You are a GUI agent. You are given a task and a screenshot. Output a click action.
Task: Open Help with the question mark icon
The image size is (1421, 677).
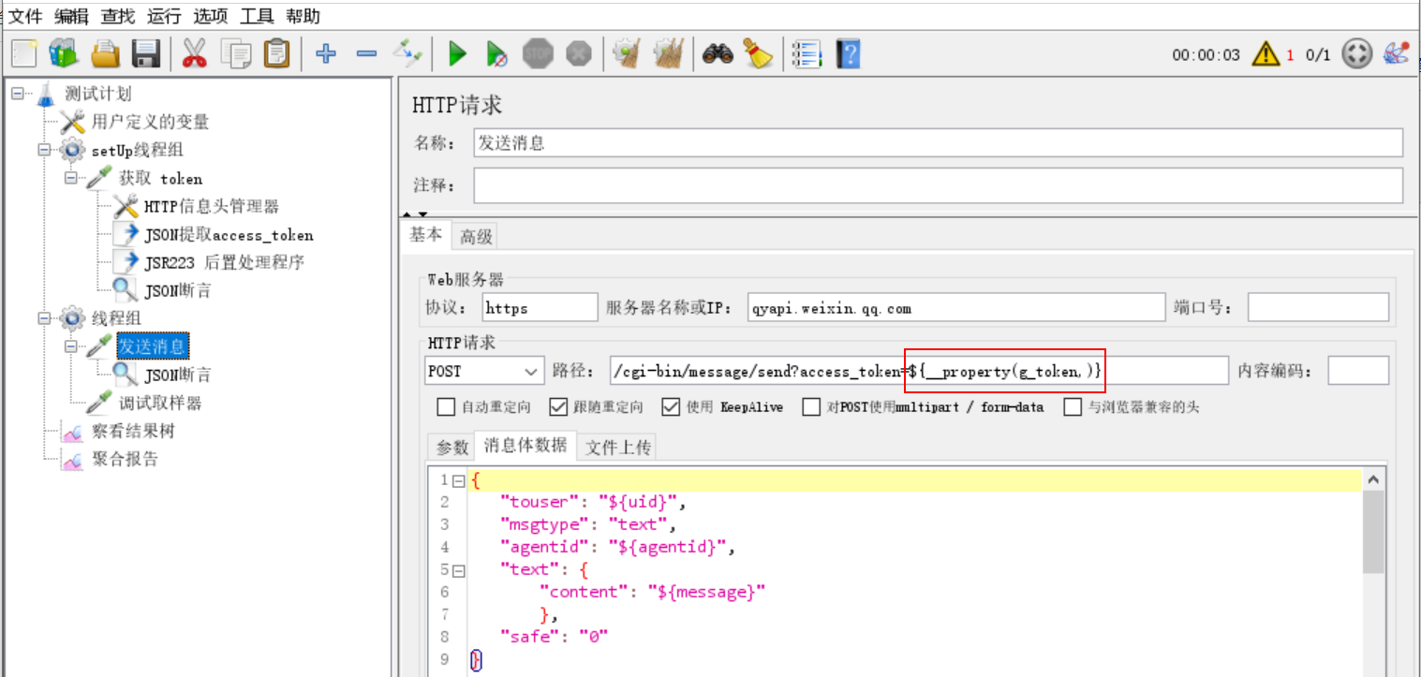coord(848,53)
